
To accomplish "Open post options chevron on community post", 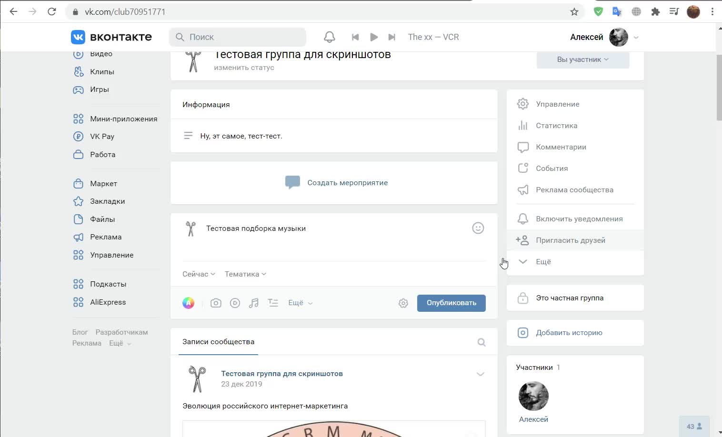I will (481, 374).
